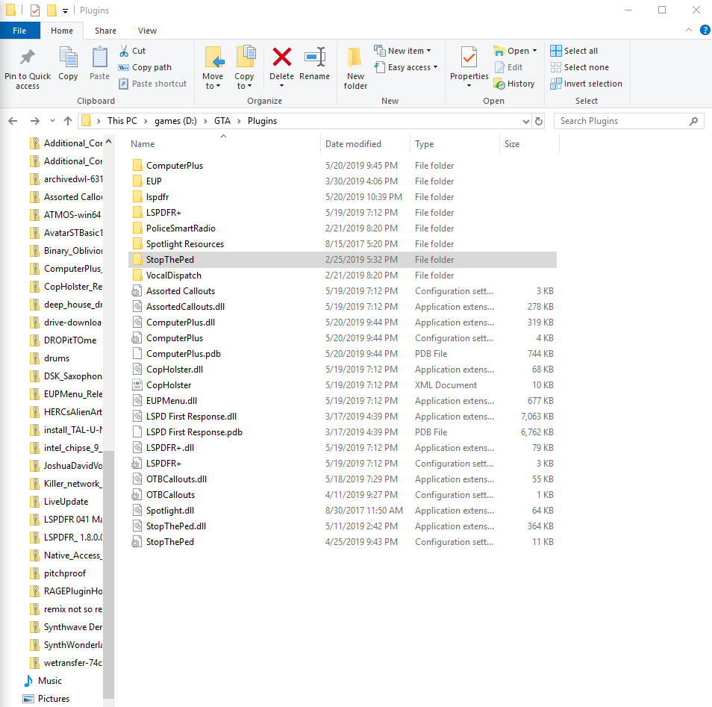The height and width of the screenshot is (707, 712).
Task: Open the Move to menu
Action: point(213,68)
